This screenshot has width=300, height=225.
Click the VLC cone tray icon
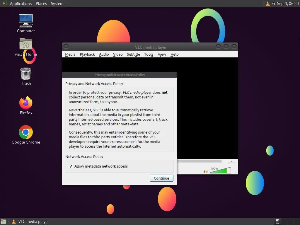pos(268,4)
